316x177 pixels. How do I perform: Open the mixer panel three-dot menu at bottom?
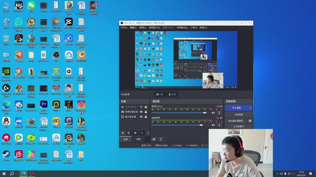(x=161, y=139)
